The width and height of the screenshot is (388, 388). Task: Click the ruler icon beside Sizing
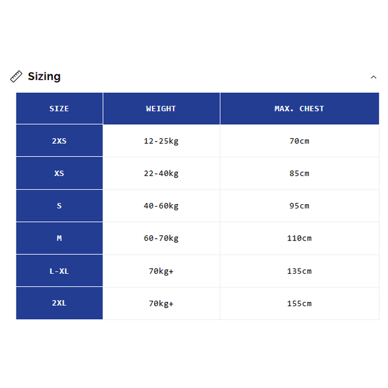[17, 76]
